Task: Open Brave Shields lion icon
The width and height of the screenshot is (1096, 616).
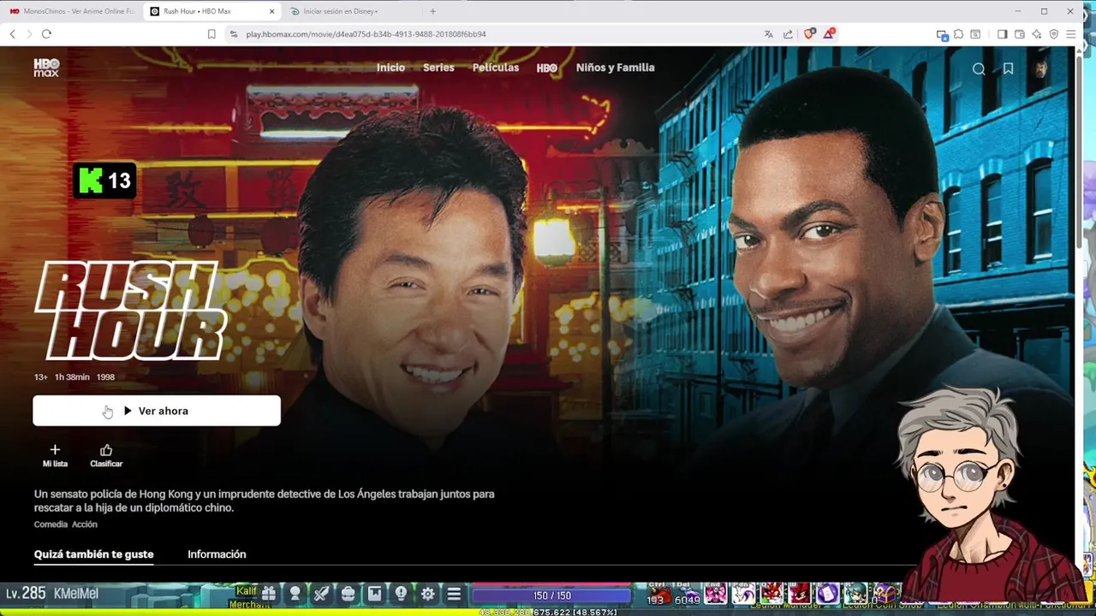Action: point(809,34)
